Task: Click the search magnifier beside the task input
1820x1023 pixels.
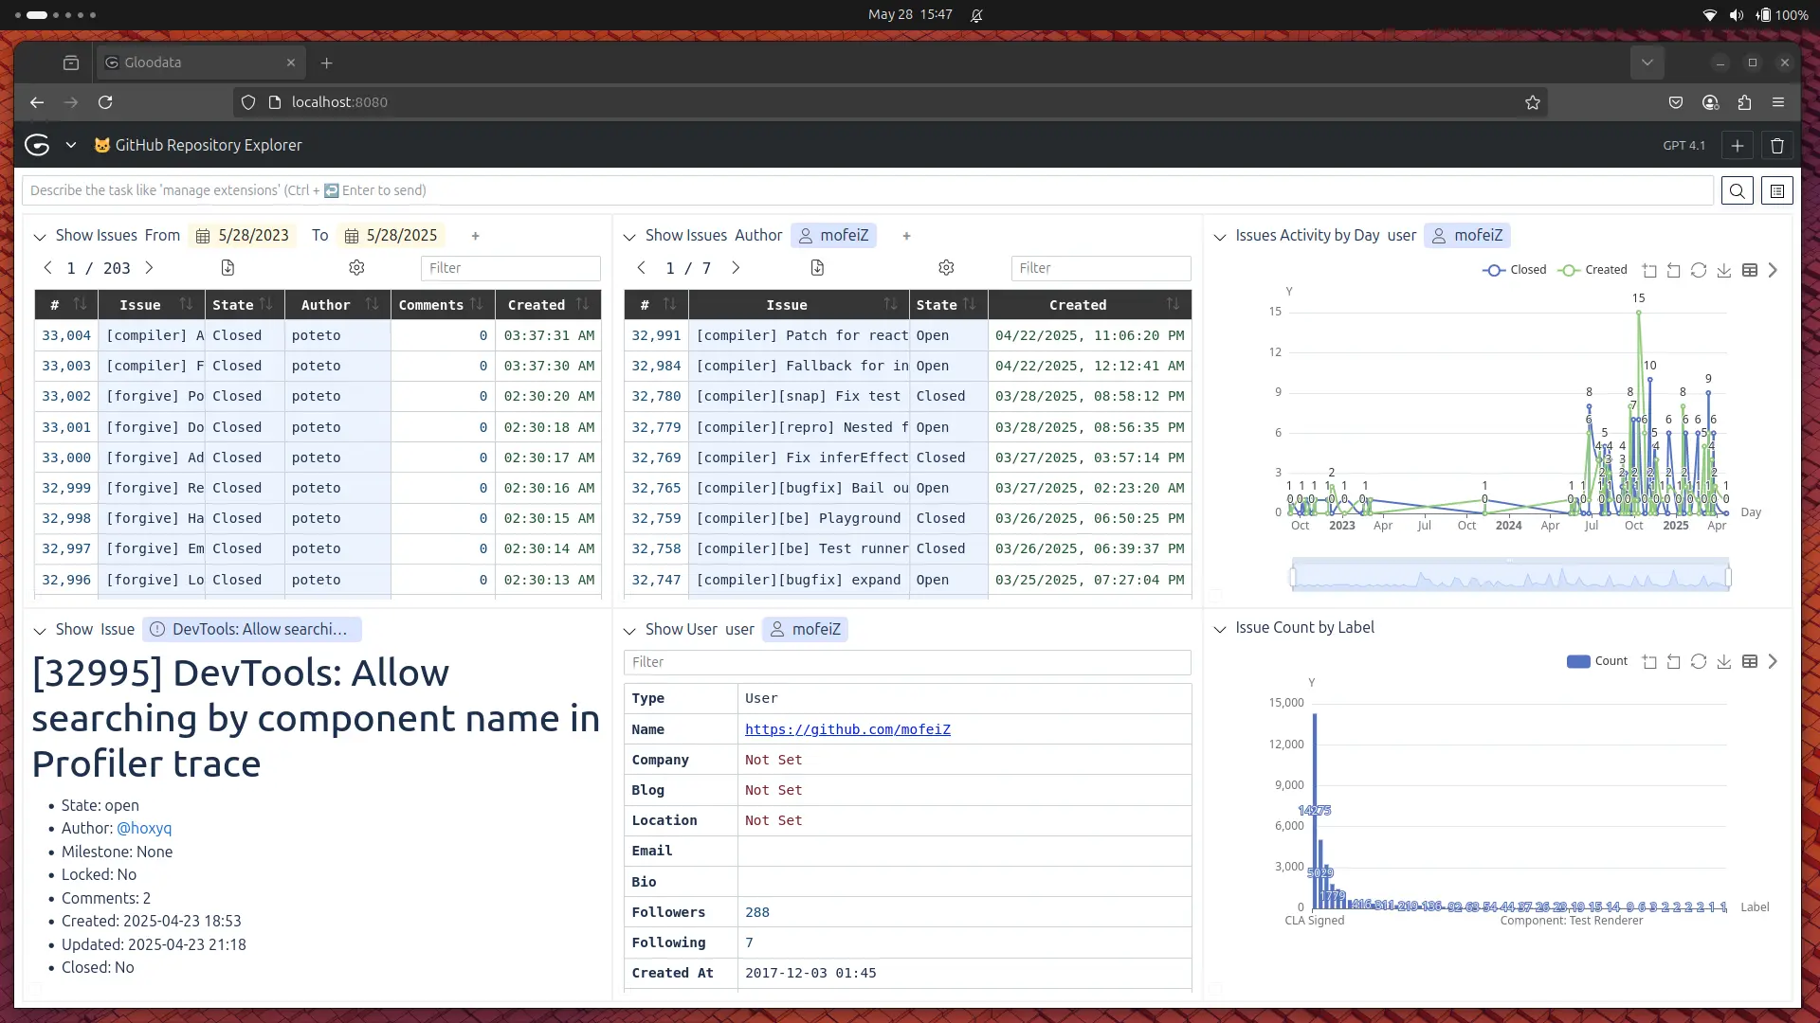Action: [x=1738, y=190]
